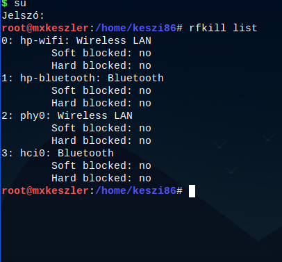Click the empty terminal area below the prompt
The height and width of the screenshot is (262, 282).
[x=141, y=229]
